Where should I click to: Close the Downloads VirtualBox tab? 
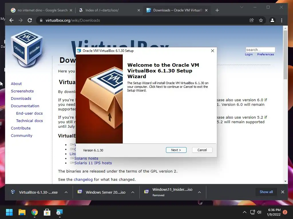click(206, 10)
